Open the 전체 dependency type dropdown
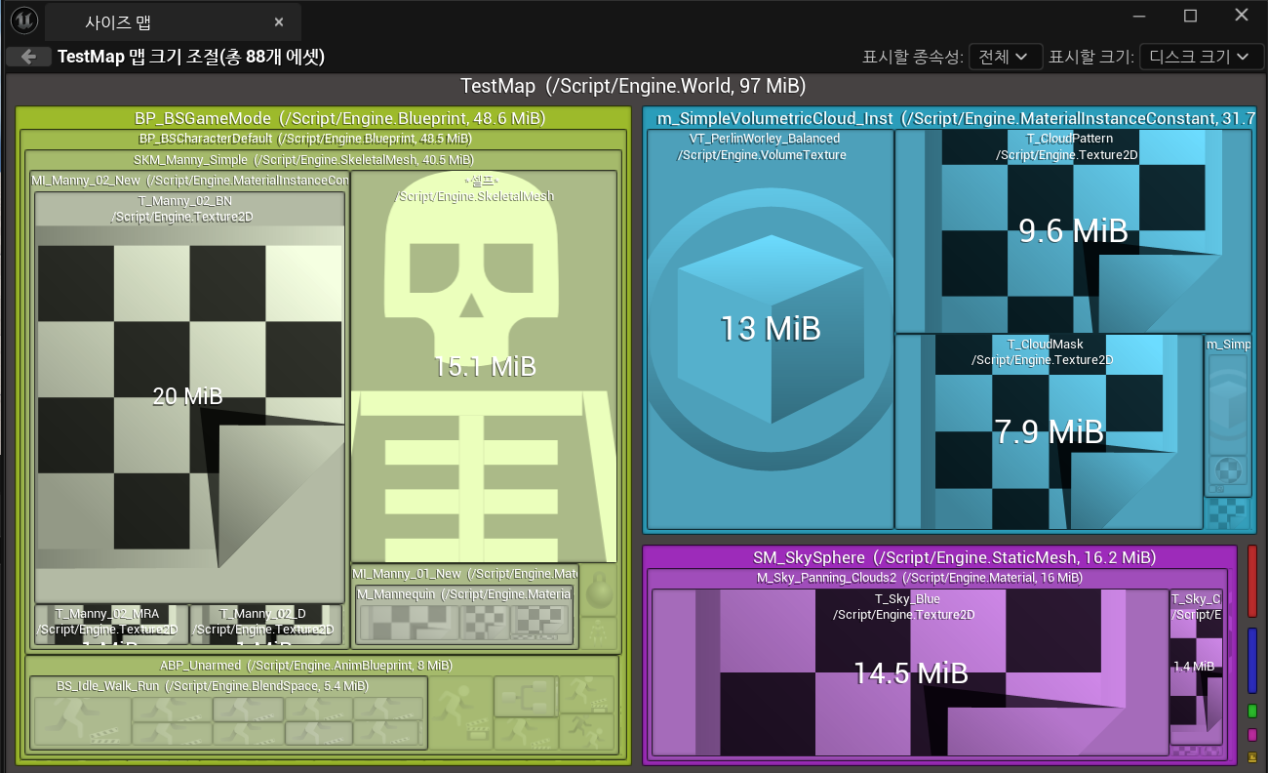 pos(1005,57)
